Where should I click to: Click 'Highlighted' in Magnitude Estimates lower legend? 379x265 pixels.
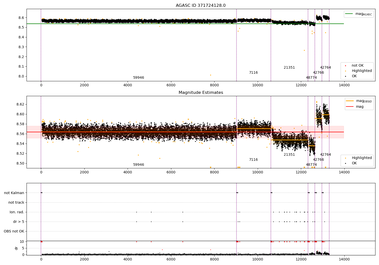(x=362, y=158)
